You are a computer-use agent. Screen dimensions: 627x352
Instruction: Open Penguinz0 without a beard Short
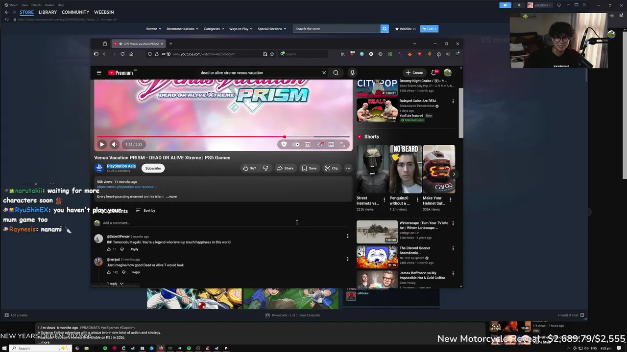406,169
